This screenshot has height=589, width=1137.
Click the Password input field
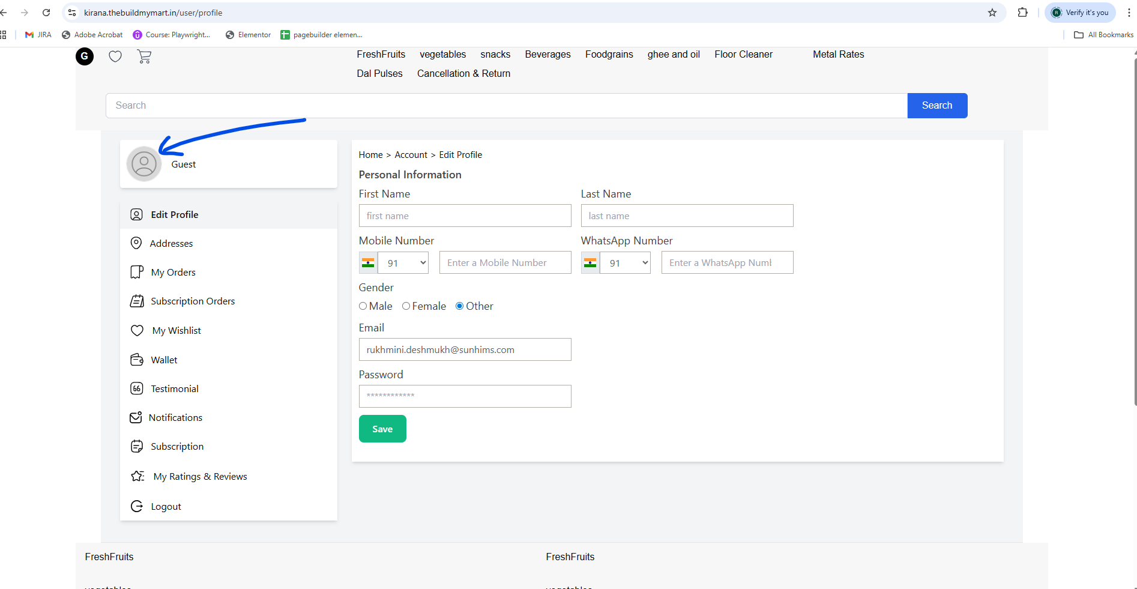click(x=465, y=396)
